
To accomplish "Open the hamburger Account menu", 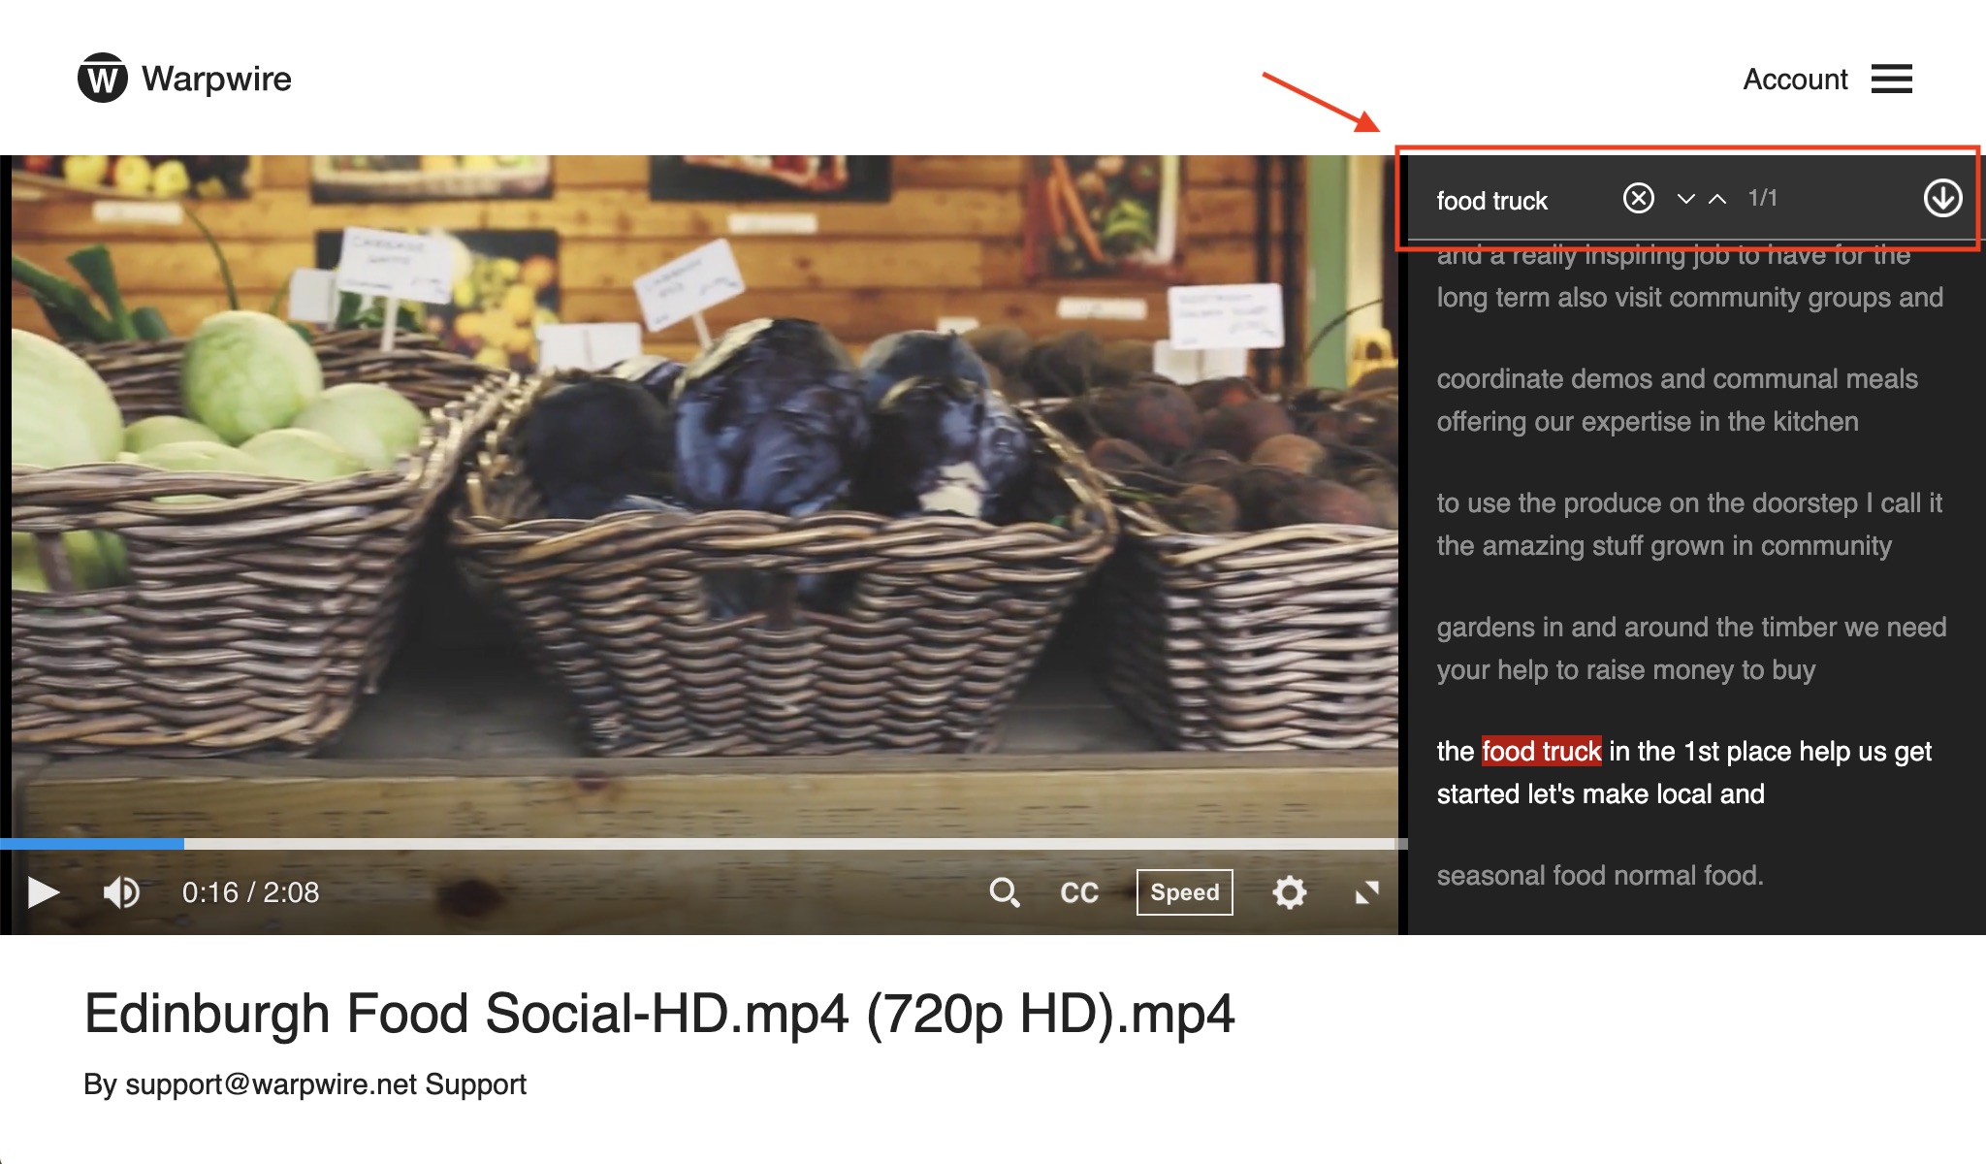I will coord(1891,79).
